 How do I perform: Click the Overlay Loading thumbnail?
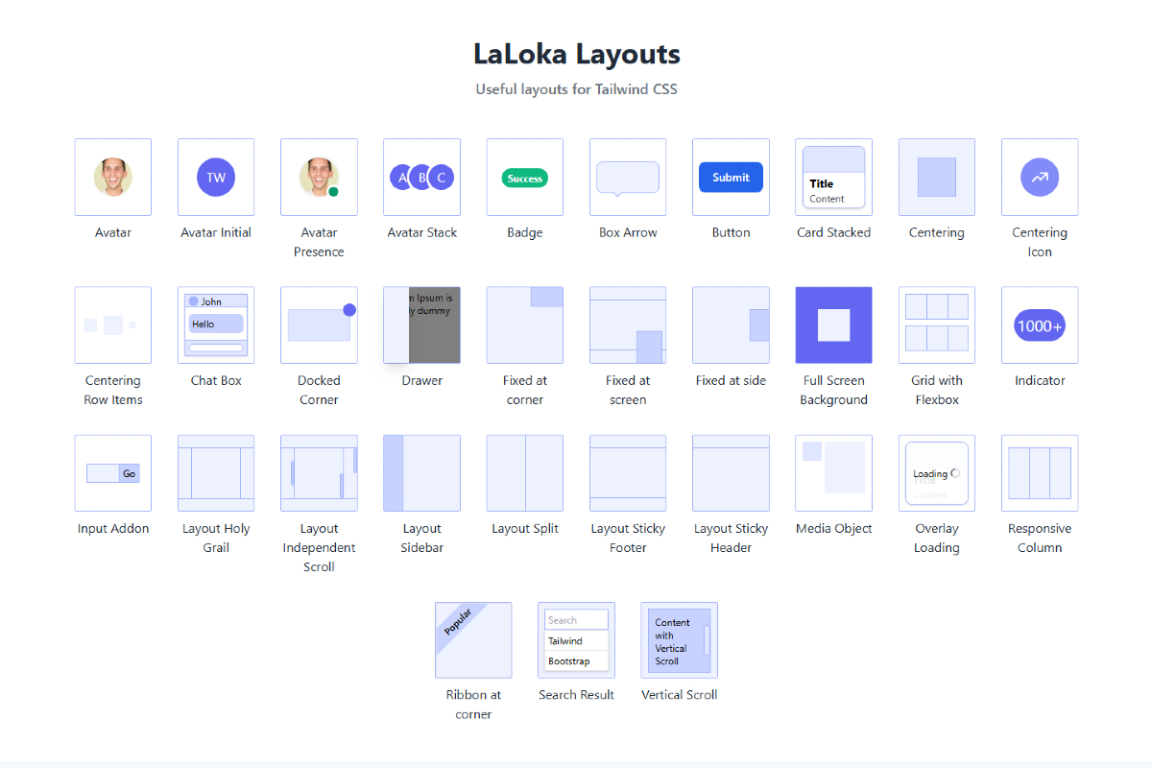[x=937, y=472]
